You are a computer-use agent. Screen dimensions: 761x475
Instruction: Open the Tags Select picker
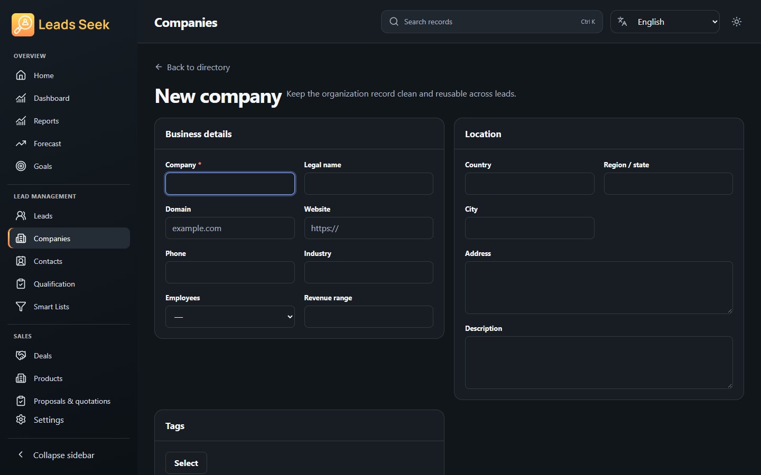[x=186, y=463]
